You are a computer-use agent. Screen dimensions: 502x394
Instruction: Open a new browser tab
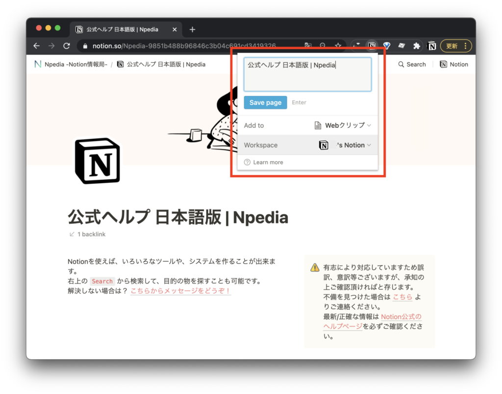pyautogui.click(x=192, y=29)
